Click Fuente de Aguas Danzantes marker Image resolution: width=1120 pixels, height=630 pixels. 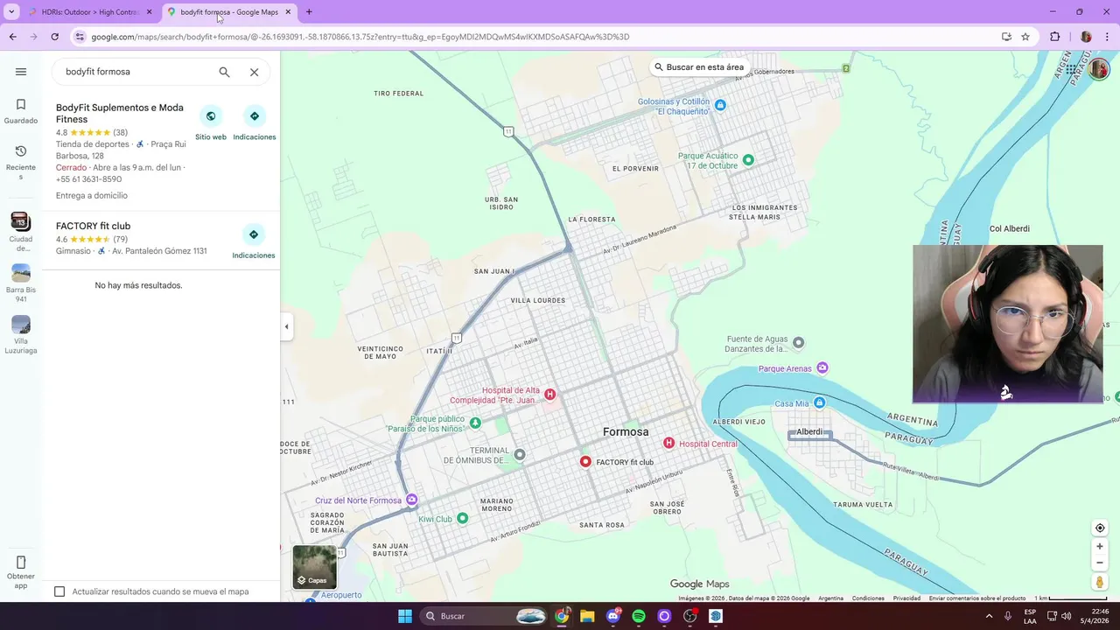tap(798, 342)
